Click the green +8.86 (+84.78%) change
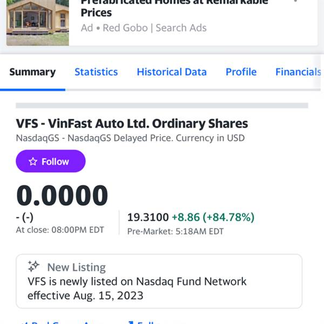Image resolution: width=324 pixels, height=324 pixels. point(213,217)
